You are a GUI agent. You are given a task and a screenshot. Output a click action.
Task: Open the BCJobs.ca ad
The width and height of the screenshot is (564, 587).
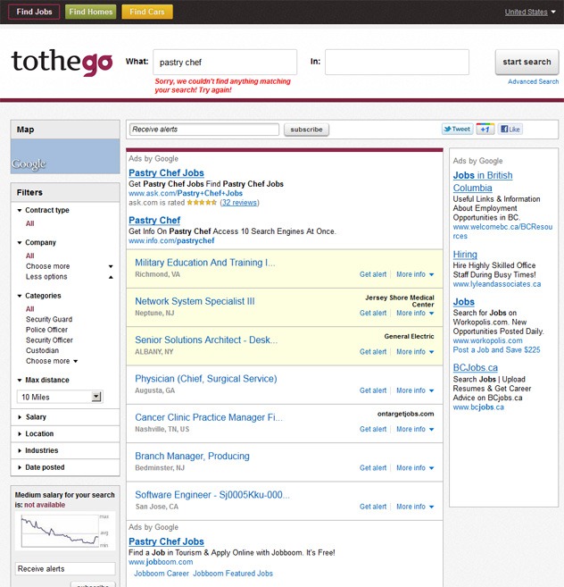[476, 367]
